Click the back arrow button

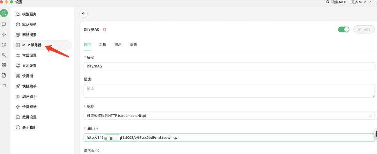click(83, 14)
